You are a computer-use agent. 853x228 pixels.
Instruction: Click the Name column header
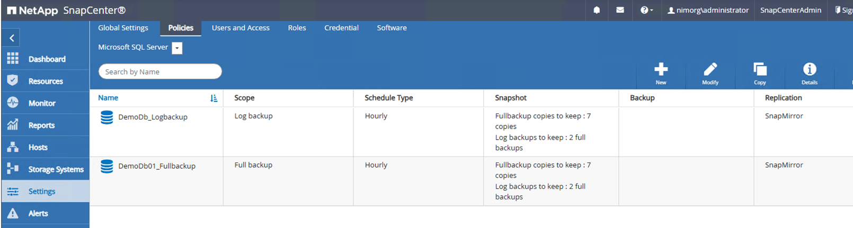108,98
